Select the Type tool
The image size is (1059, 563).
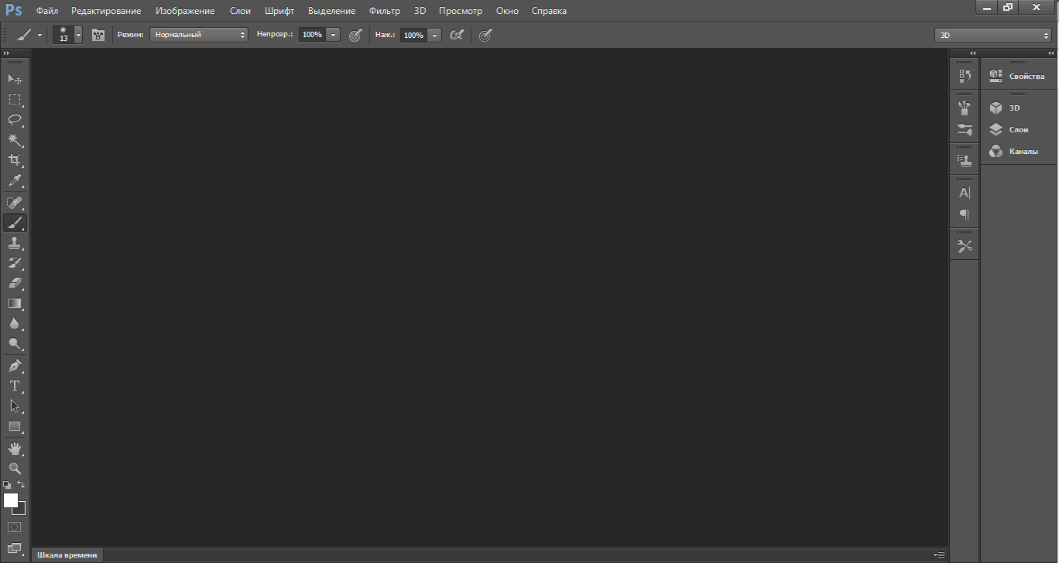[x=15, y=385]
